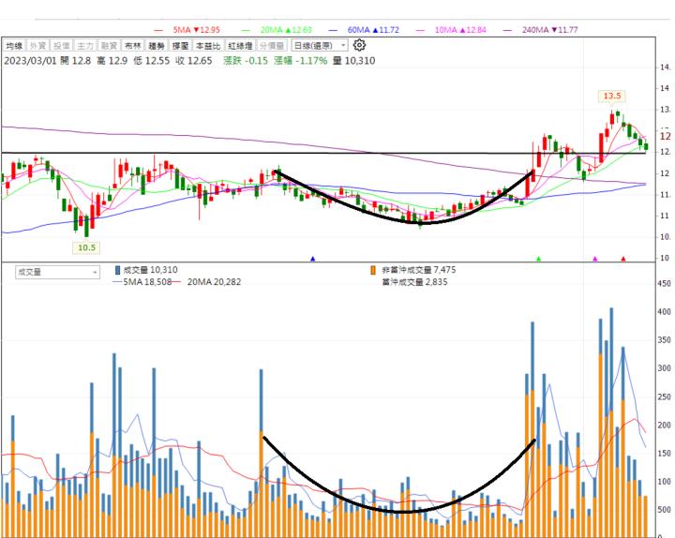The image size is (675, 538).
Task: Open chart settings gear icon
Action: point(359,45)
